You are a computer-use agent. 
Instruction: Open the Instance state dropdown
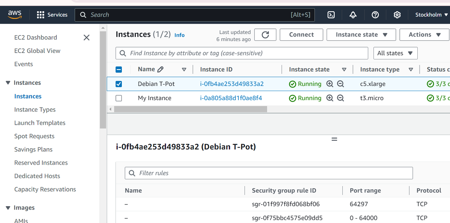coord(361,35)
